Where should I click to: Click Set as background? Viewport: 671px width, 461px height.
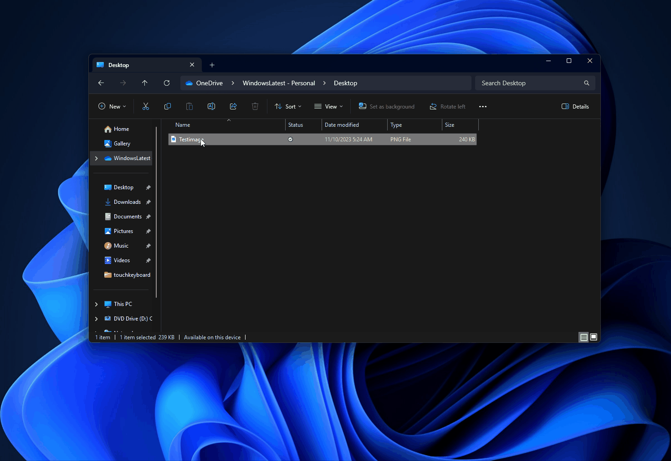pos(386,106)
